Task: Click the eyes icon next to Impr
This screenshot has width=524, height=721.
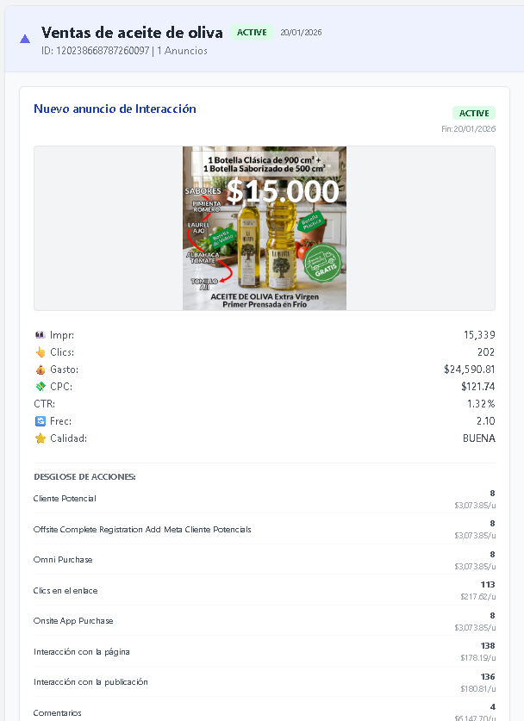Action: (39, 335)
